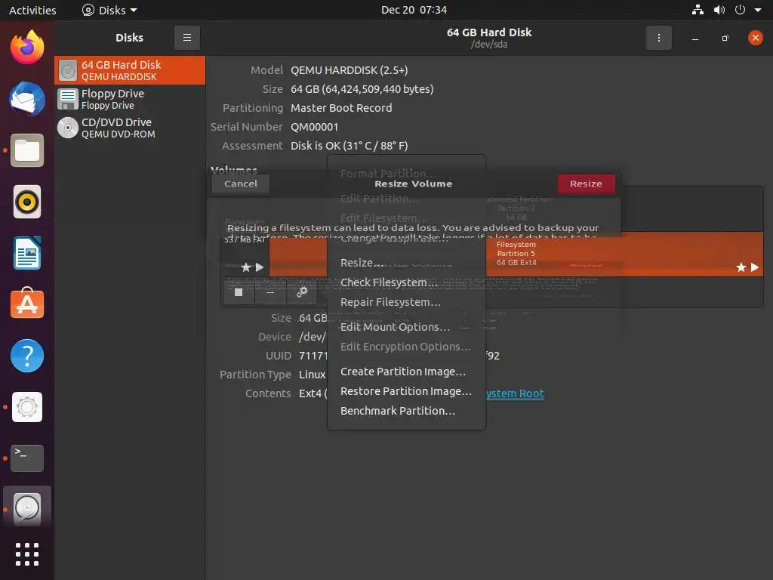This screenshot has height=580, width=773.
Task: Show Applications grid icon
Action: coord(27,554)
